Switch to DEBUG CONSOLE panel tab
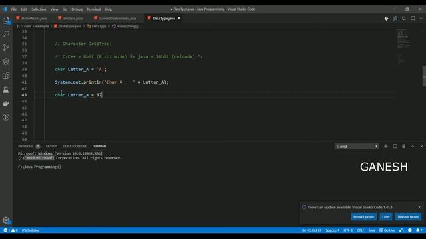 tap(75, 146)
